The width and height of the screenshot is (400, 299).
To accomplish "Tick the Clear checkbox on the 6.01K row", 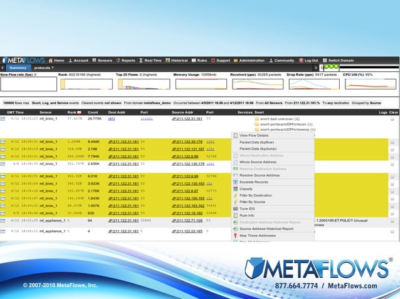I will 392,176.
